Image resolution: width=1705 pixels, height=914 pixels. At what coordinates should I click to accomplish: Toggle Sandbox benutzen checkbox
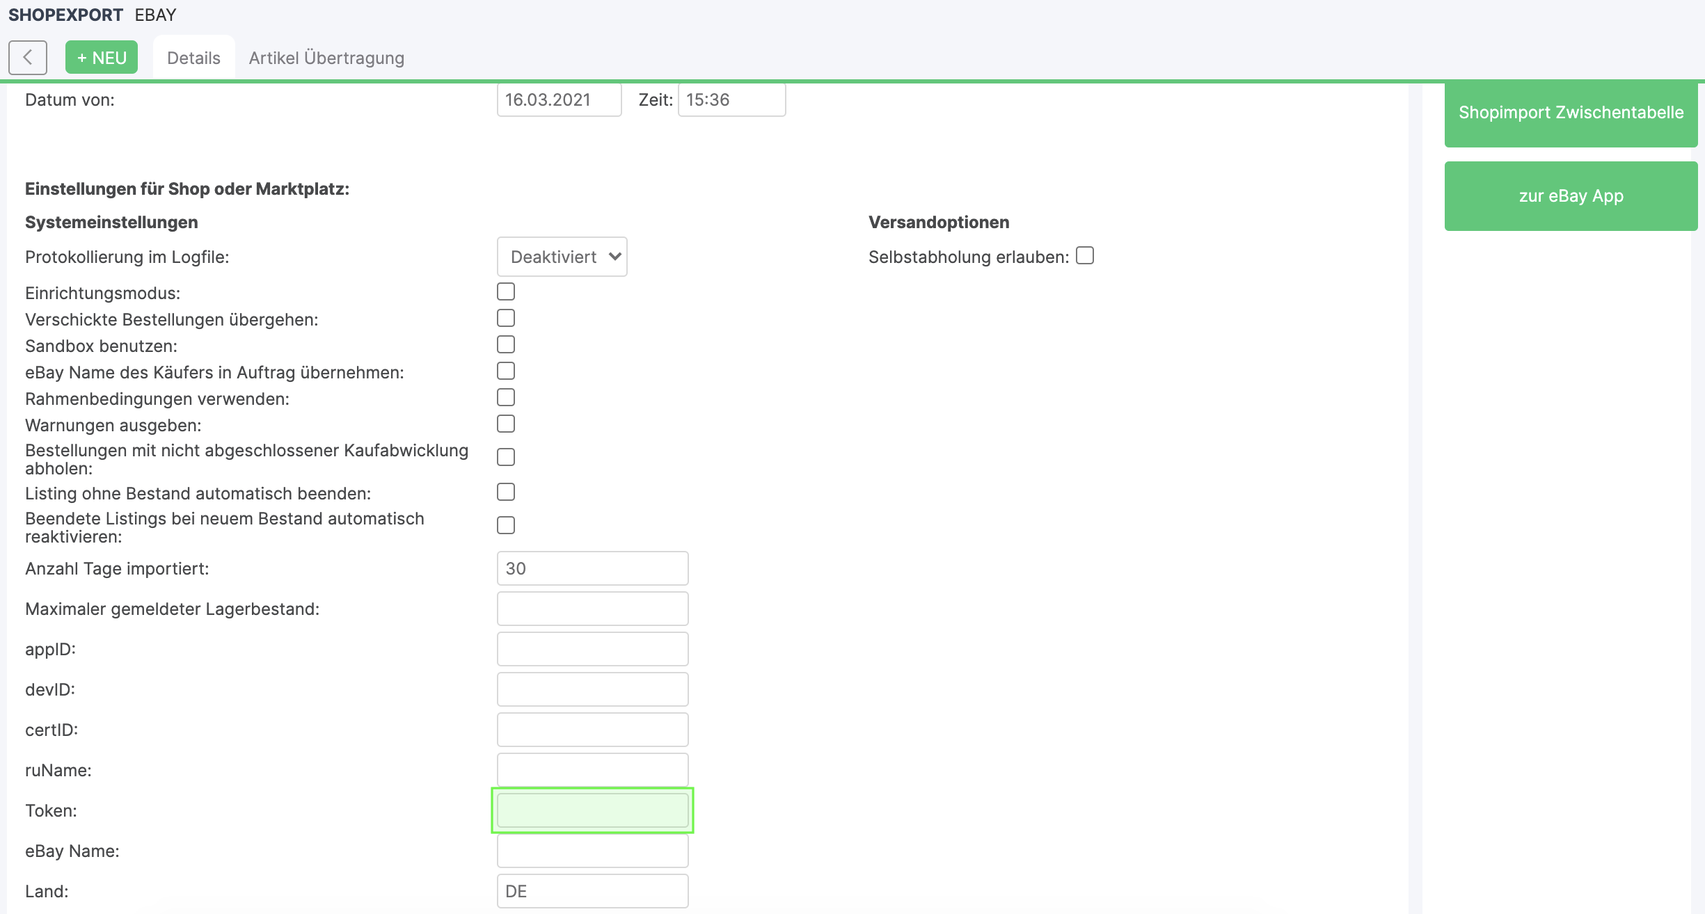pos(506,344)
